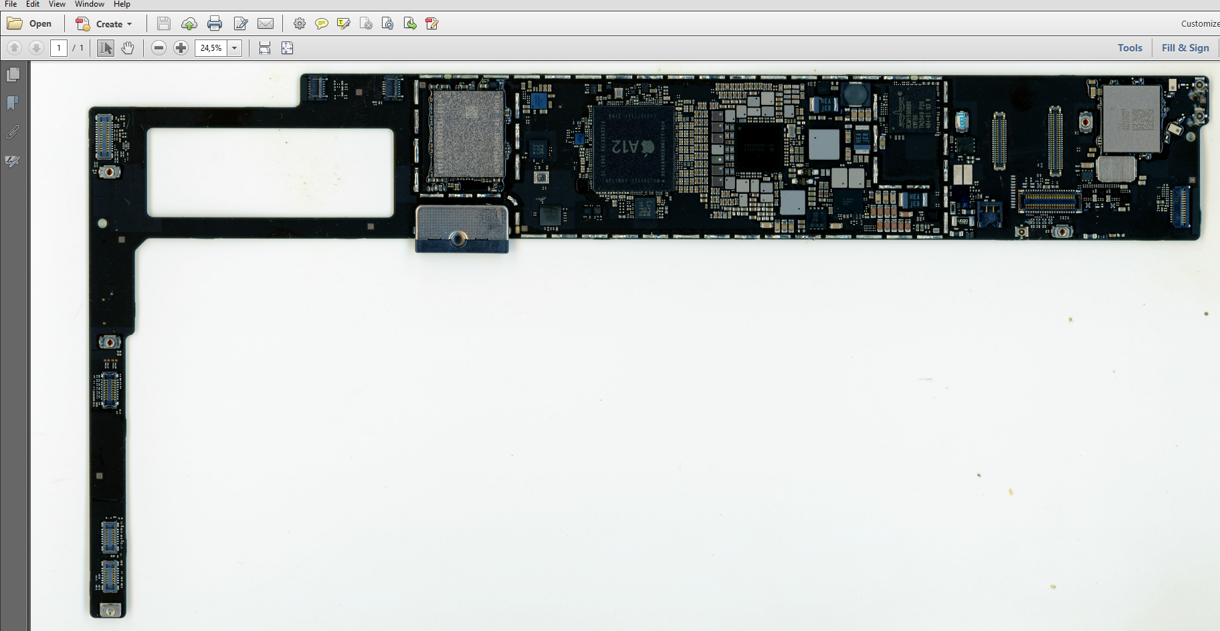Select the highlight text tool
Image resolution: width=1220 pixels, height=631 pixels.
point(344,24)
